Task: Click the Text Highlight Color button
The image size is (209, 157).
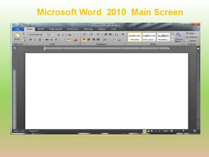Action: pos(69,40)
